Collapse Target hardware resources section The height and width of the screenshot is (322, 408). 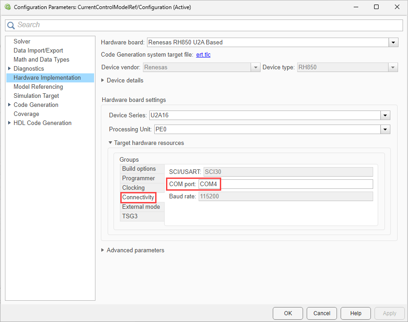pyautogui.click(x=110, y=143)
